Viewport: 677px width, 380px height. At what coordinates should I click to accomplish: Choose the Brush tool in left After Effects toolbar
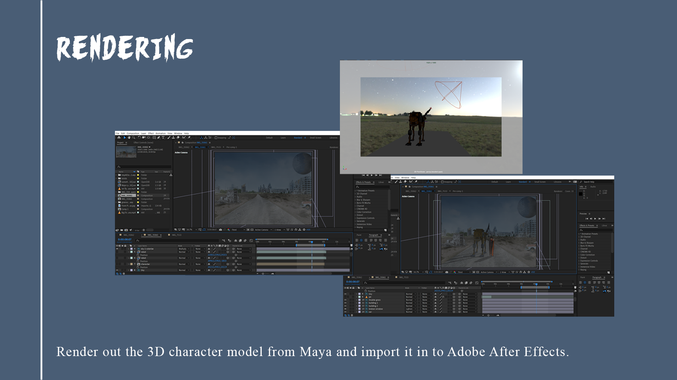(169, 138)
